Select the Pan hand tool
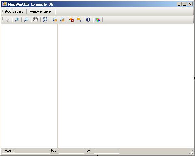The height and width of the screenshot is (156, 195). pos(35,19)
